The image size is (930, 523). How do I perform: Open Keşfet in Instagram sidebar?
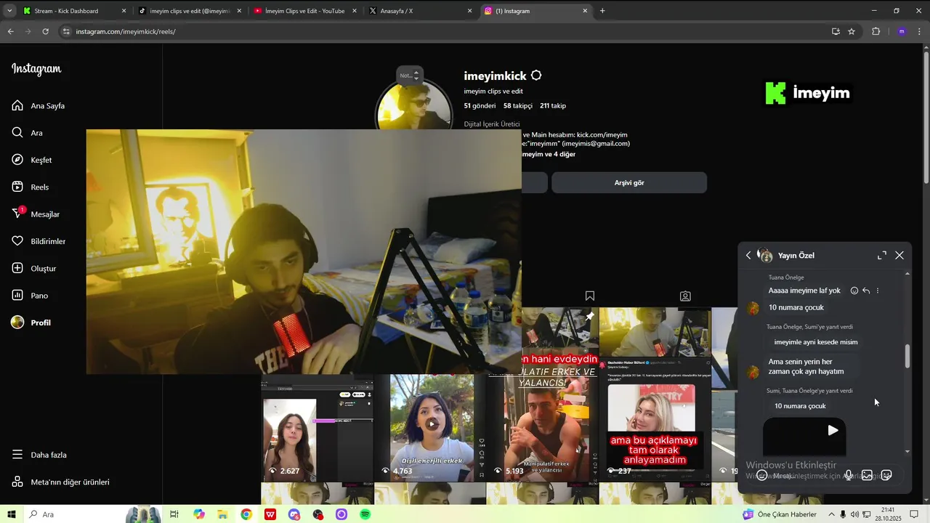coord(32,160)
